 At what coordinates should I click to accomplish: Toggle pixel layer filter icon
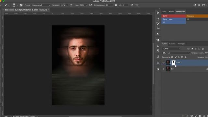[x=188, y=49]
